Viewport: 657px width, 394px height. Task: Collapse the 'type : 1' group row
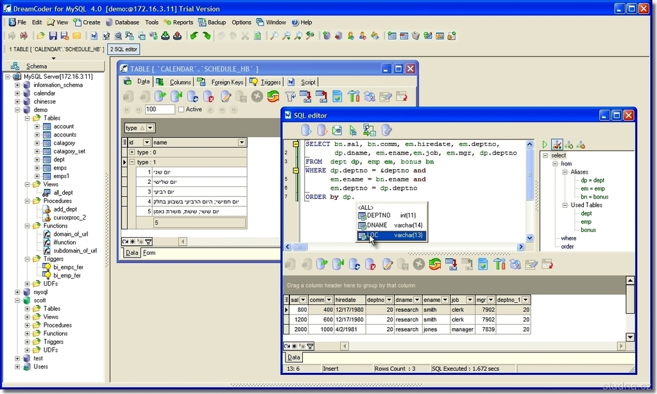click(132, 162)
